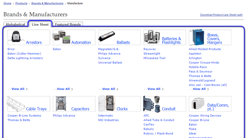
Task: Open Eaton under Automation
Action: [57, 49]
